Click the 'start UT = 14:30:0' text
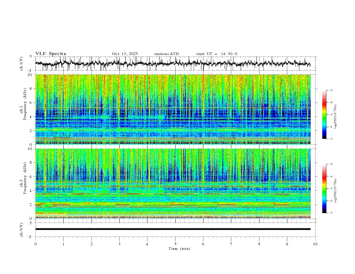The height and width of the screenshot is (274, 355). pos(216,54)
